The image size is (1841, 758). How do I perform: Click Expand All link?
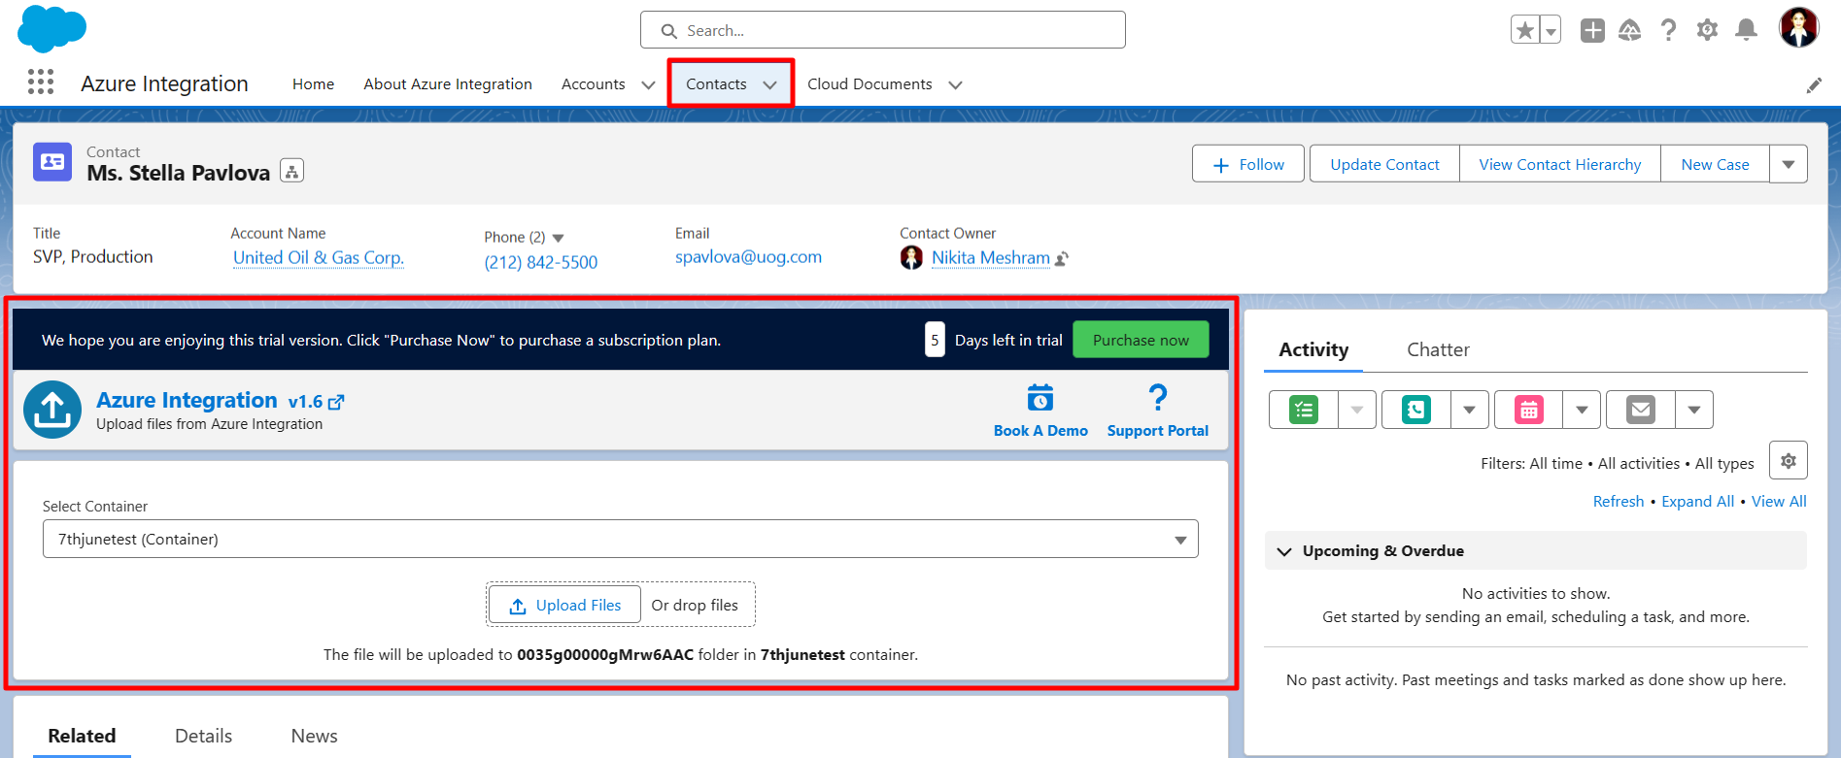click(1697, 501)
